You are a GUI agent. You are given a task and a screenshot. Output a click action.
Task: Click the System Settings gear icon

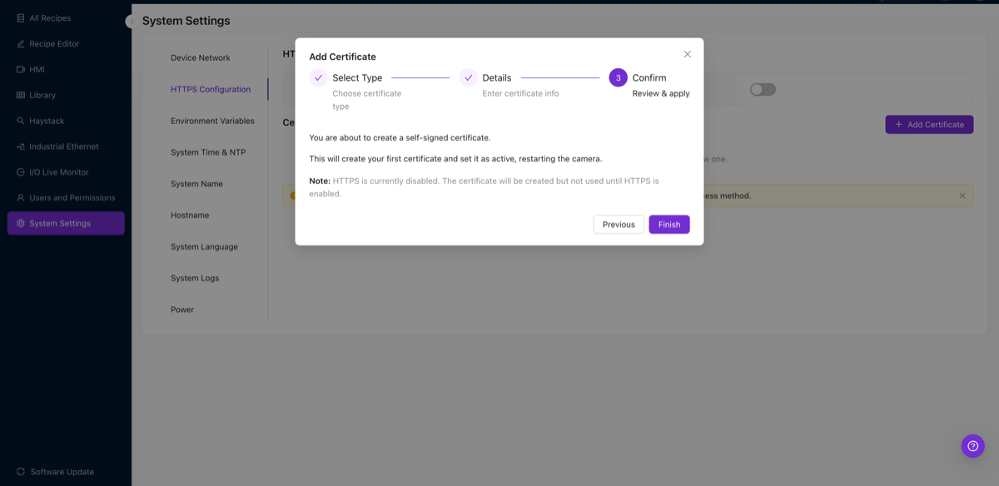pyautogui.click(x=21, y=223)
